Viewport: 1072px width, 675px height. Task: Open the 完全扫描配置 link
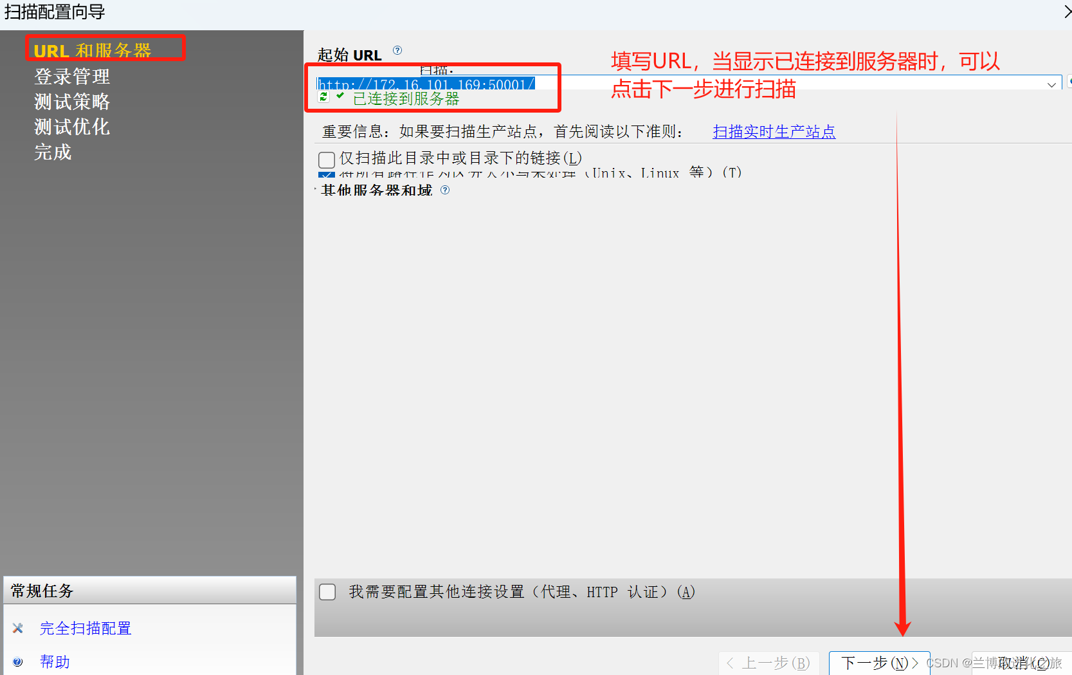[85, 628]
